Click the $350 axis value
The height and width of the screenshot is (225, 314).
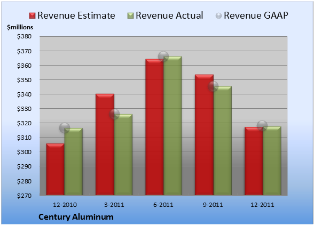click(24, 80)
